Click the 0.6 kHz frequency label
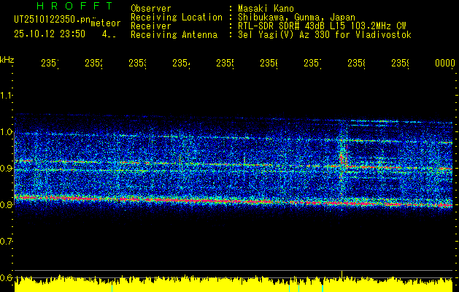This screenshot has height=292, width=459. (6, 277)
